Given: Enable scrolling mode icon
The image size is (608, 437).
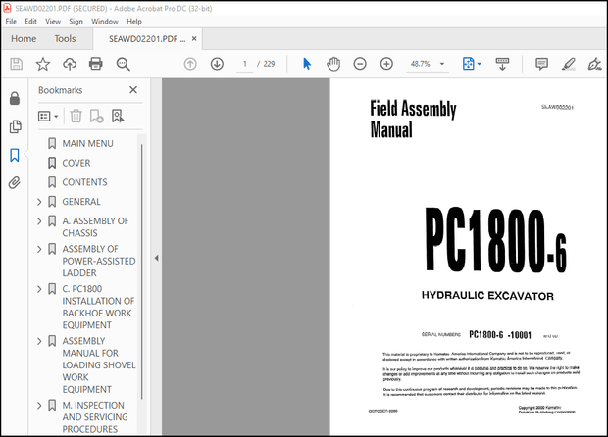Looking at the screenshot, I should pyautogui.click(x=502, y=64).
